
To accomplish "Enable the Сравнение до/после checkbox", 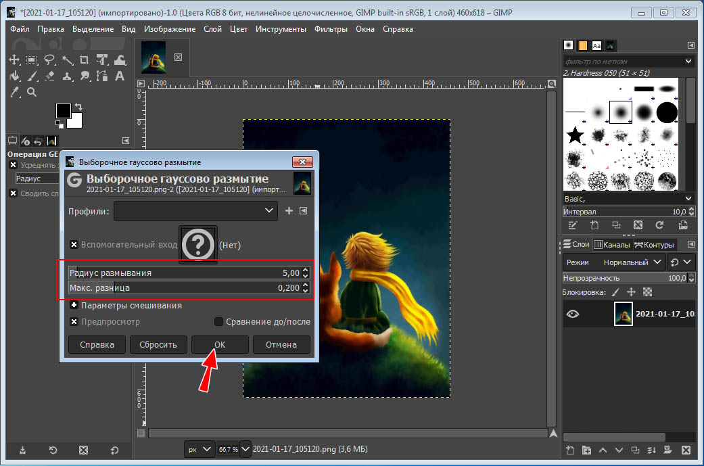I will [218, 322].
